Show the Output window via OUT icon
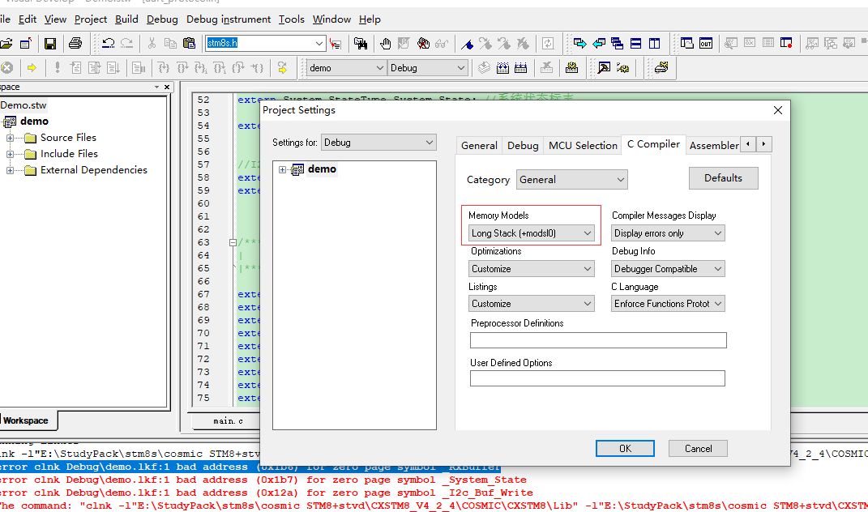Screen dimensions: 868x512 coord(706,44)
